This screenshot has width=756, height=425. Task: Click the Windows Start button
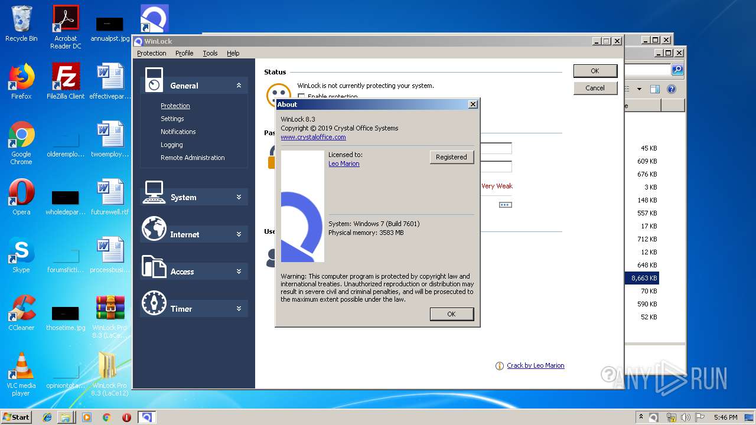(17, 417)
